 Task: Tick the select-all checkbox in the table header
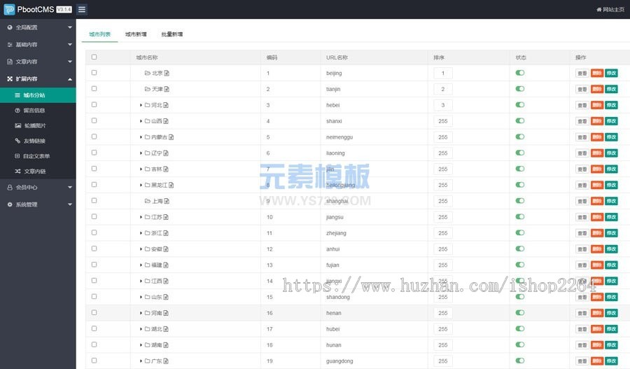[94, 57]
